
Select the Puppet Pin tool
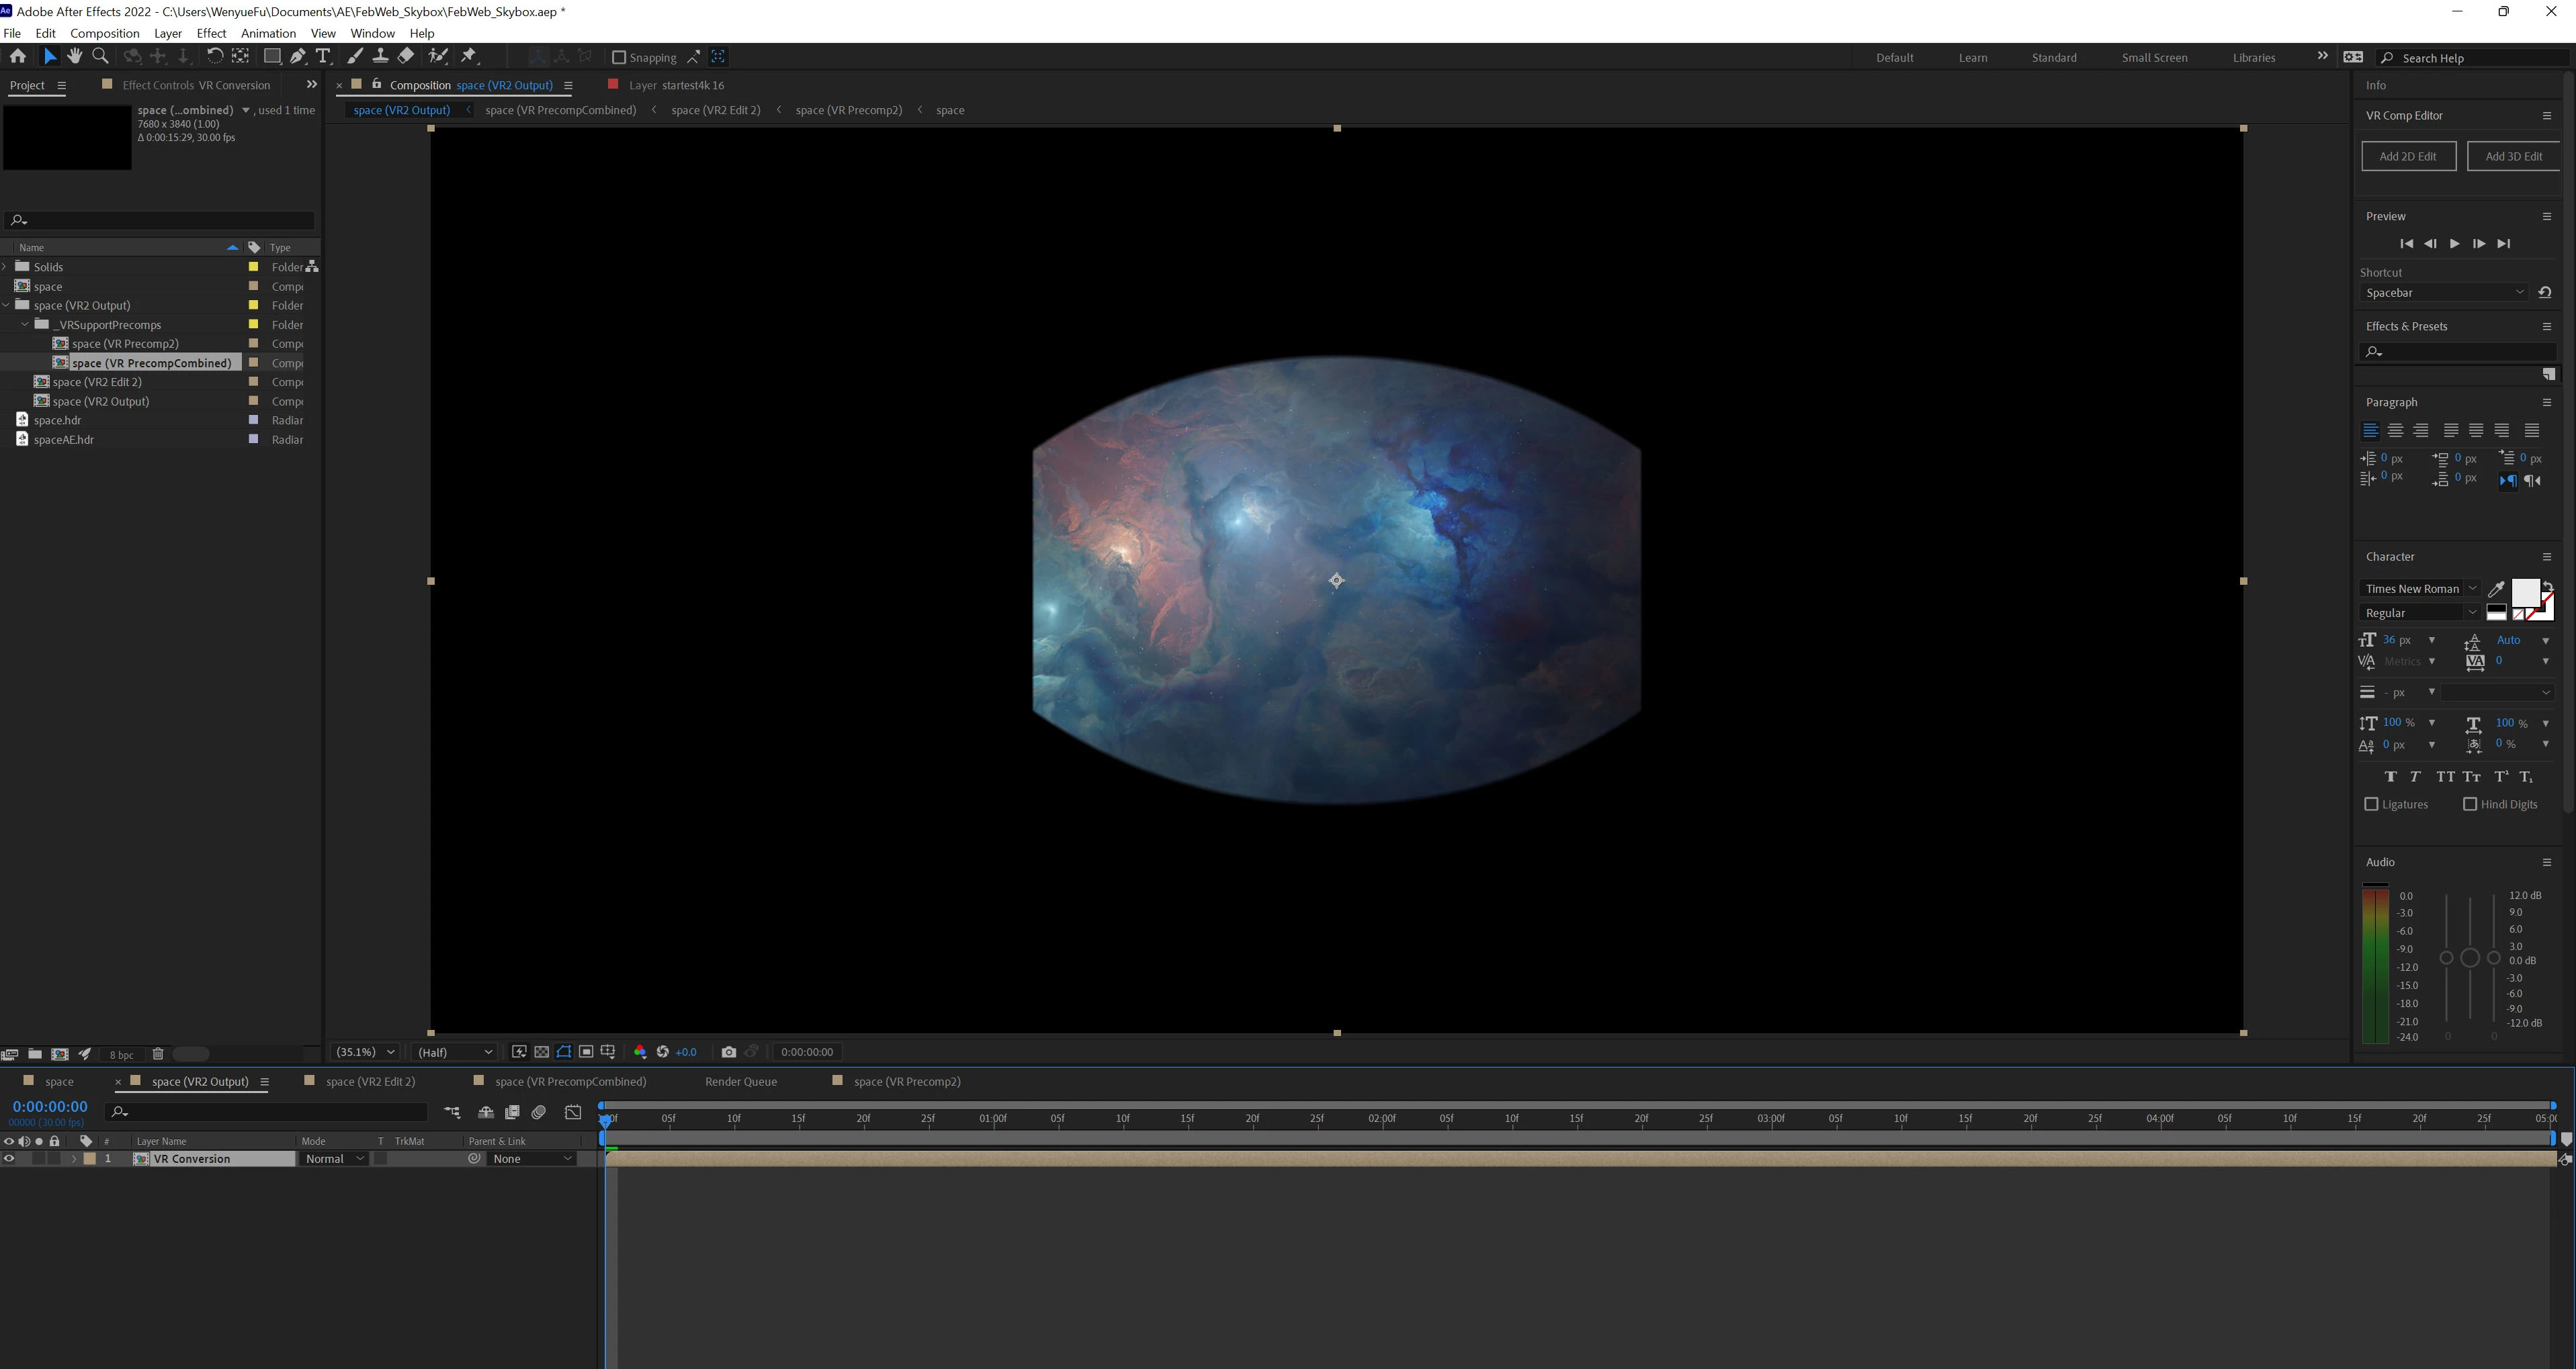coord(469,57)
